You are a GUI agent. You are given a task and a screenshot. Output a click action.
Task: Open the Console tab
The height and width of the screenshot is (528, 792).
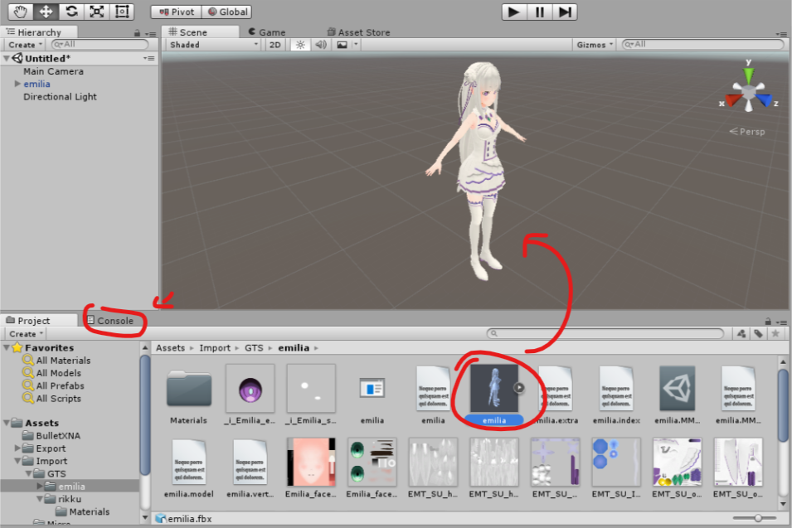110,321
